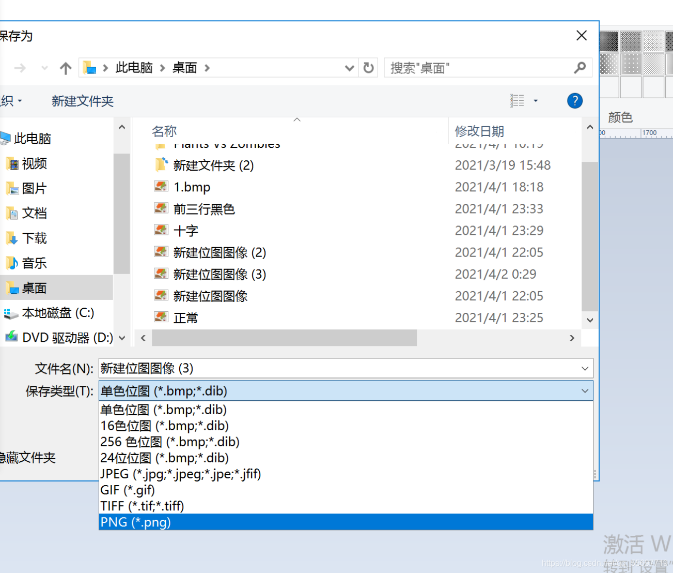This screenshot has width=673, height=573.
Task: Select file 正常
Action: pos(185,318)
